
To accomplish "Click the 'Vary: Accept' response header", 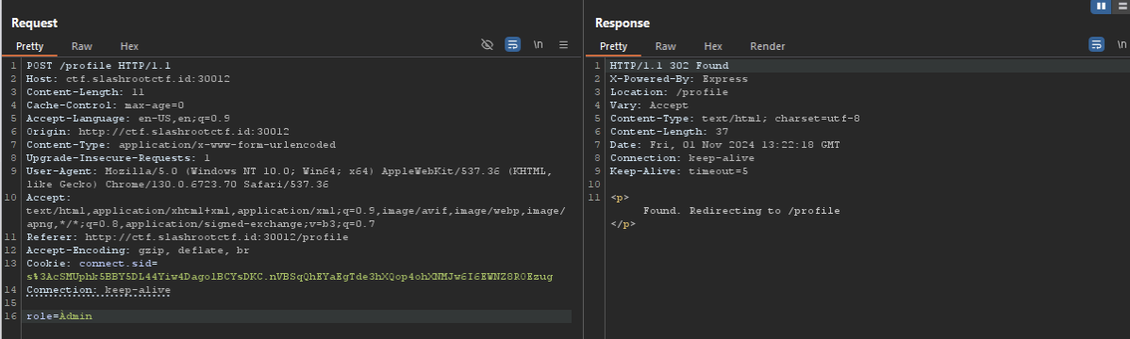I will pyautogui.click(x=649, y=105).
